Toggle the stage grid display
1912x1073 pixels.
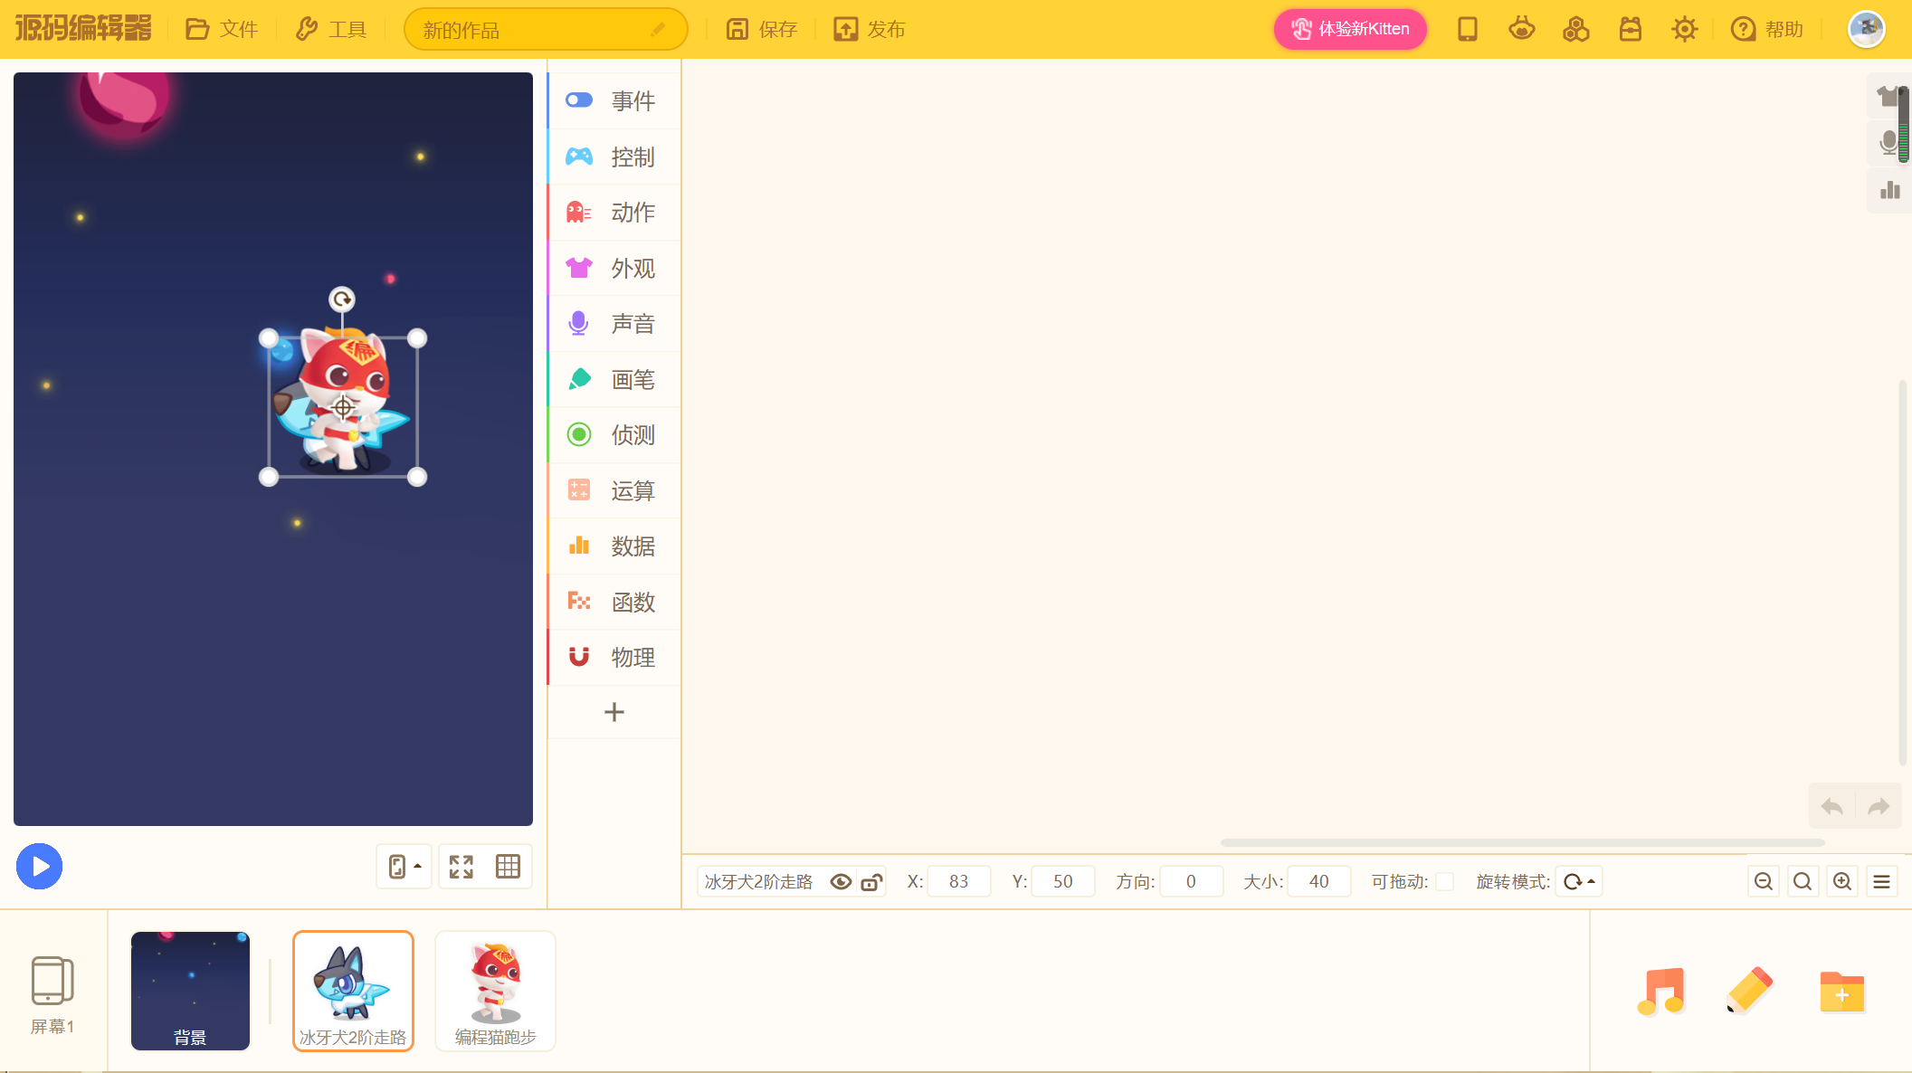[x=509, y=866]
